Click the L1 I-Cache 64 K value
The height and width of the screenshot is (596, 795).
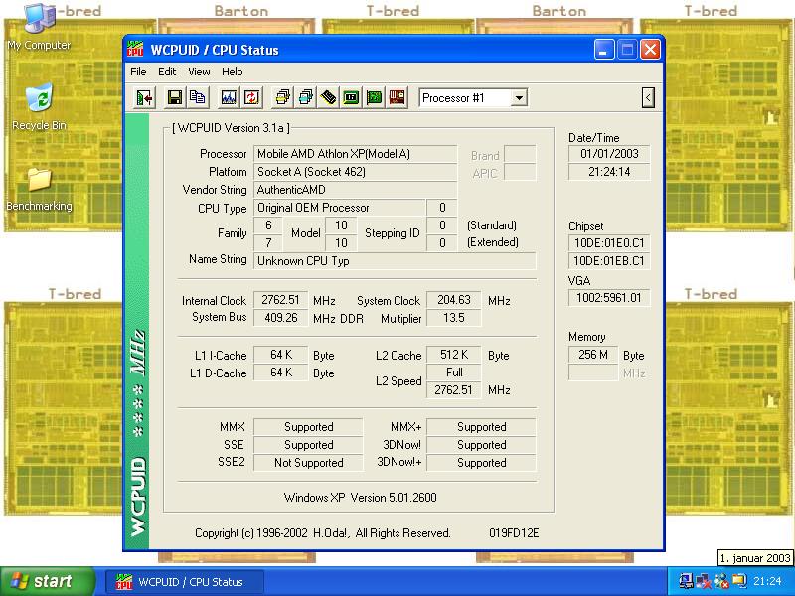coord(280,355)
